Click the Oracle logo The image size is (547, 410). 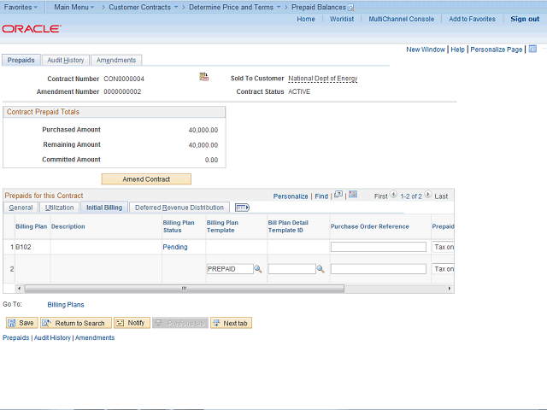click(32, 28)
